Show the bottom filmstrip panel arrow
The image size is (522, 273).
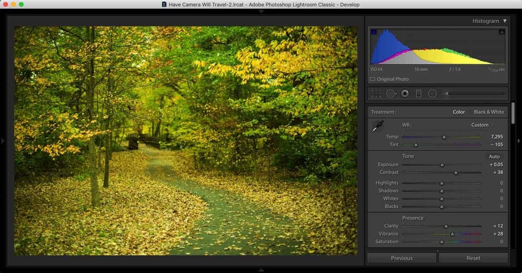coord(261,270)
